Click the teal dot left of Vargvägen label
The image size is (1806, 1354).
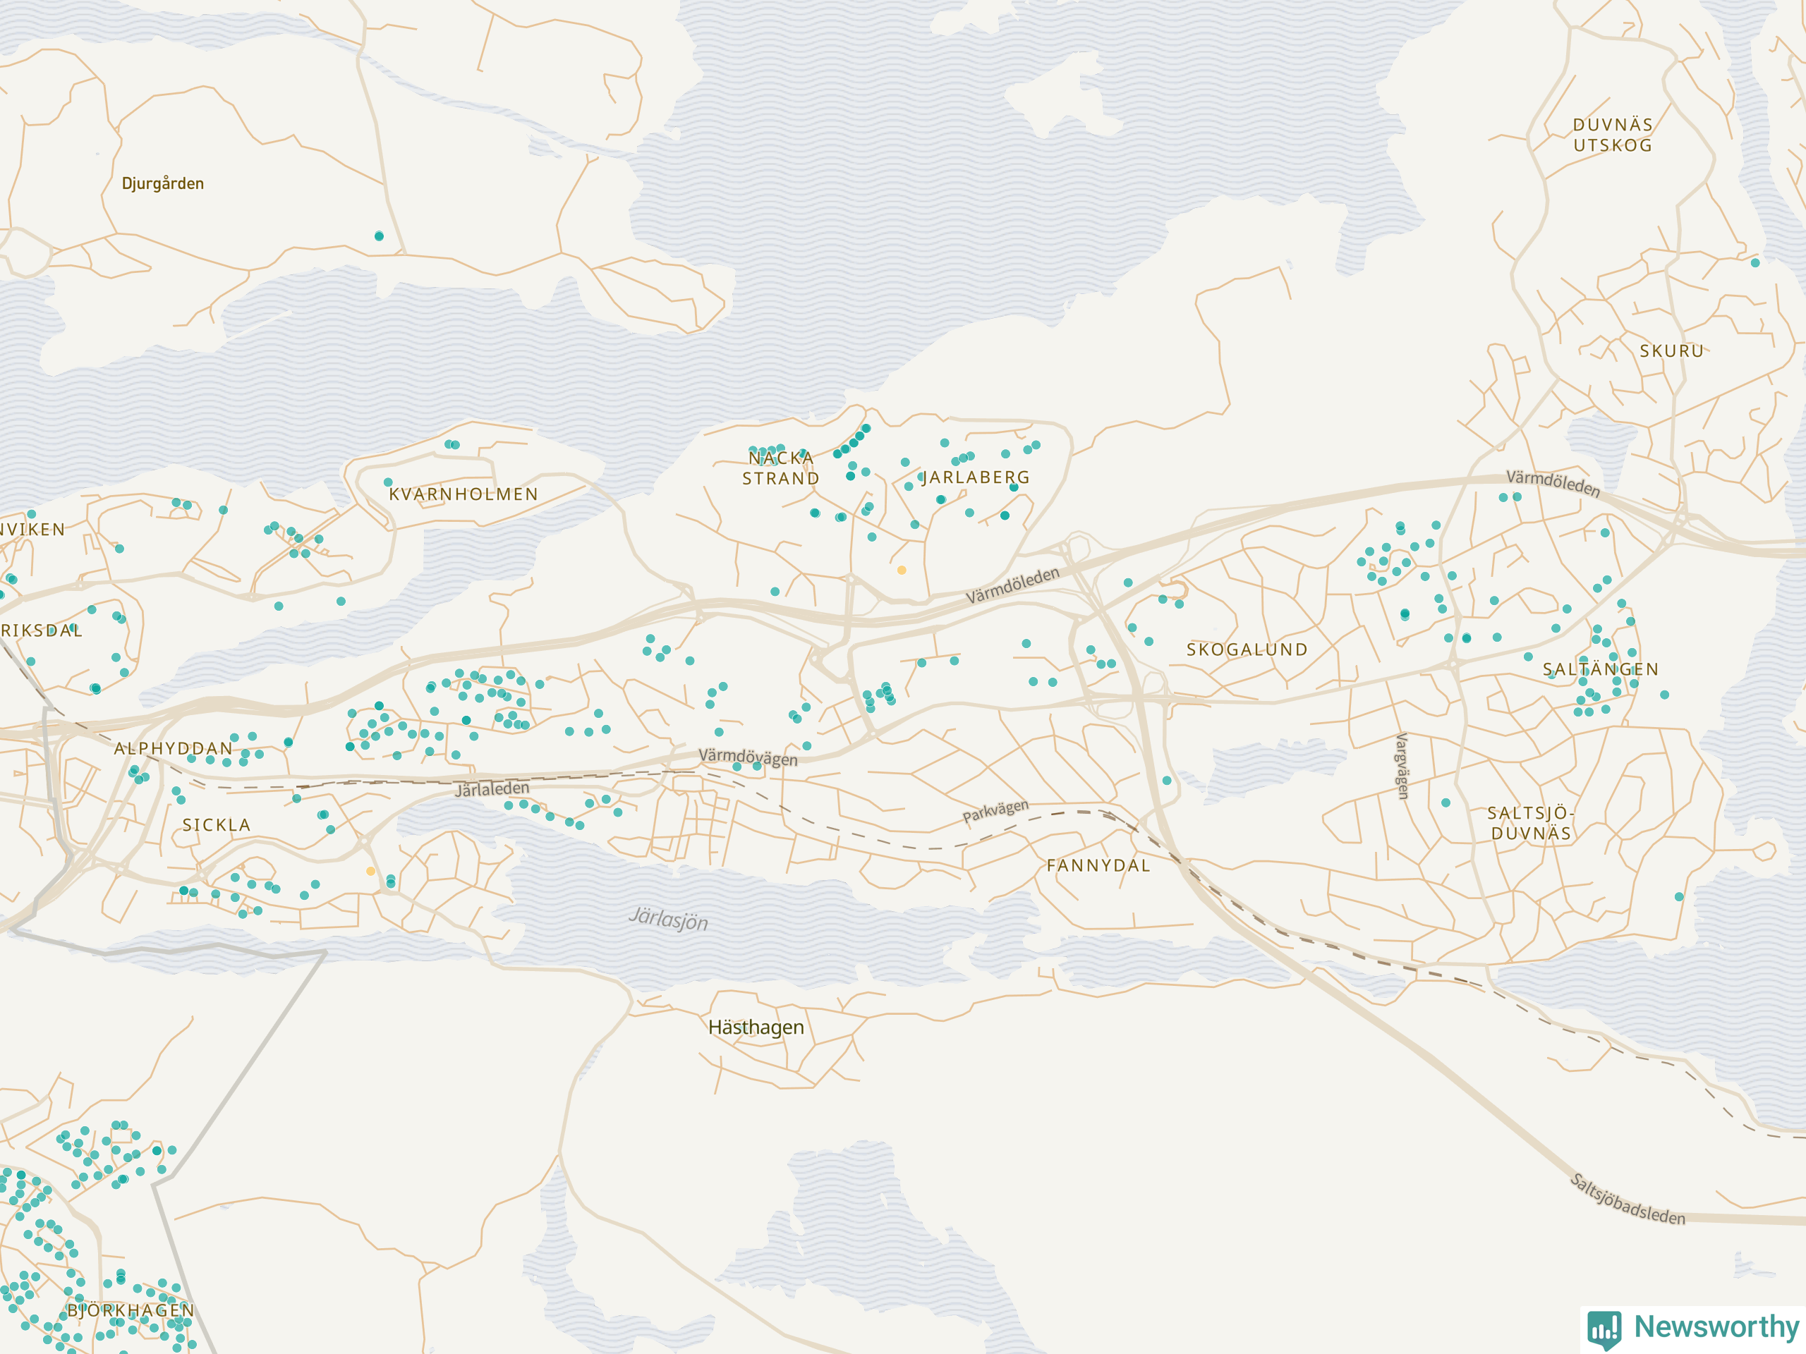1168,781
